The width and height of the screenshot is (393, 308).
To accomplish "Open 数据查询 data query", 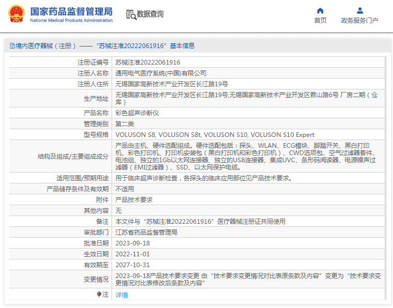I will tap(150, 14).
